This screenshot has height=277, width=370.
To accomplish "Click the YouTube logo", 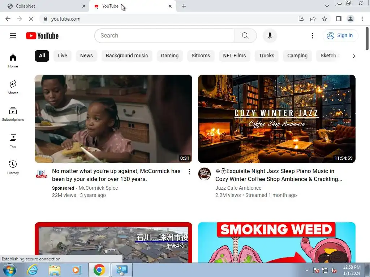I will pos(42,36).
